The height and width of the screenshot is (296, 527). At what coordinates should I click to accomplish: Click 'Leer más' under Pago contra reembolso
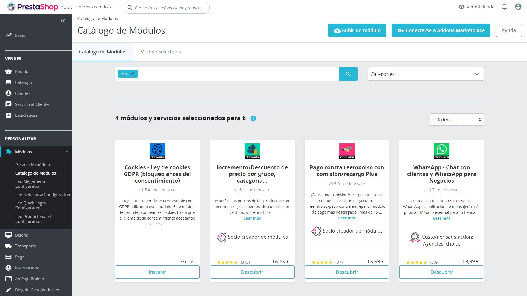pos(347,218)
